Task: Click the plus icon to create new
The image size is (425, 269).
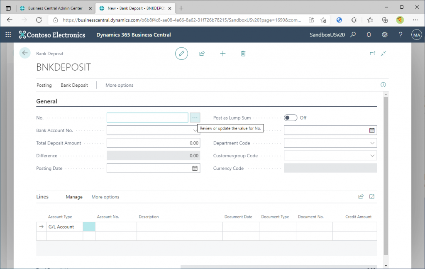Action: [x=223, y=54]
